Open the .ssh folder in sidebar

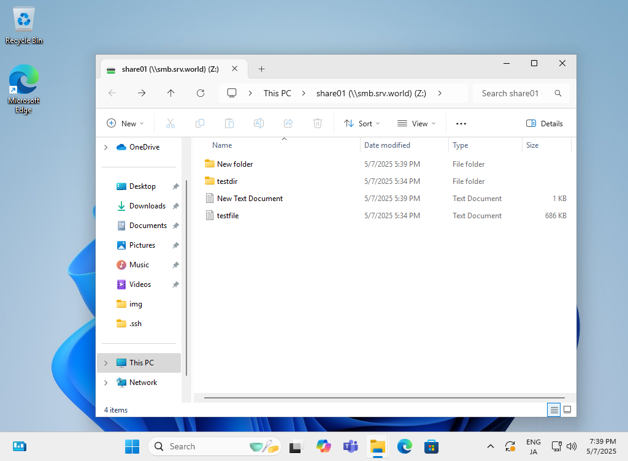[x=136, y=324]
